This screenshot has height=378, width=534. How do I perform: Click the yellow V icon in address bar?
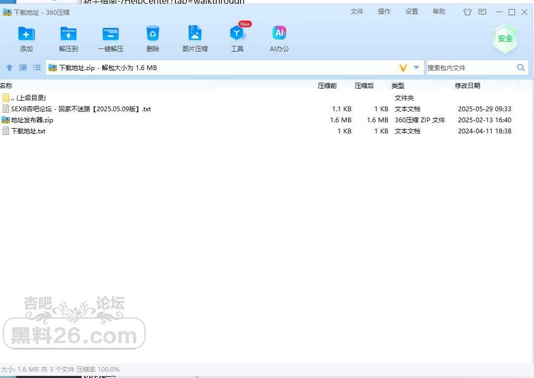403,68
